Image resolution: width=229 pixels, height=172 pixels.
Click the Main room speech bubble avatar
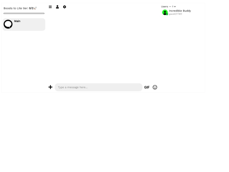pos(8,24)
